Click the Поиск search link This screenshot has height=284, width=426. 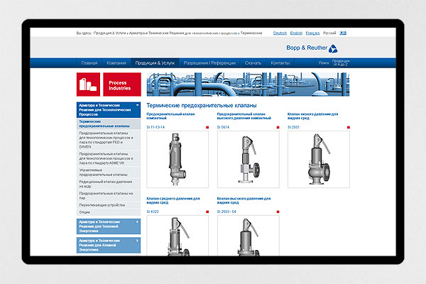[323, 63]
